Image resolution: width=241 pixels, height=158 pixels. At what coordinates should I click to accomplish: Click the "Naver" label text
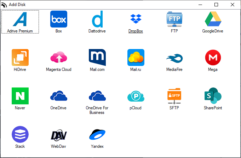tap(20, 108)
